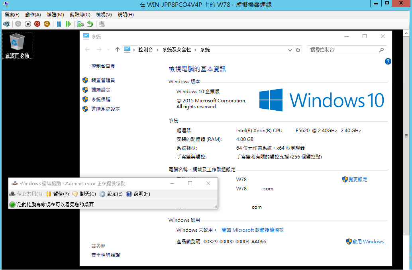Image resolution: width=412 pixels, height=270 pixels.
Task: Open the 說明(H) menu in Hyper-V window
Action: click(x=126, y=15)
